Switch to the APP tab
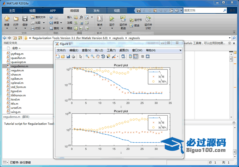 (53, 11)
